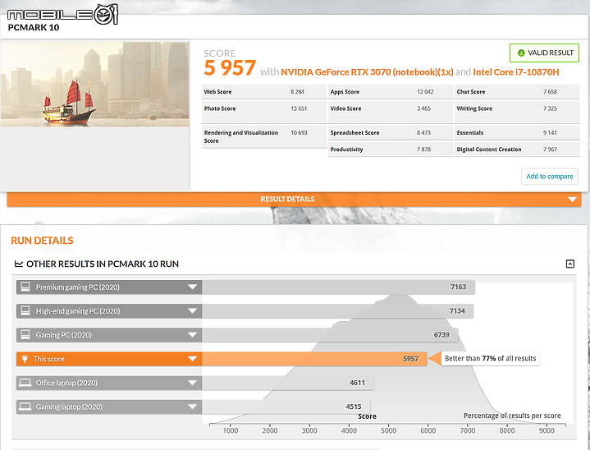Viewport: 590px width, 450px height.
Task: Click the Rendering and Visualization Score label
Action: pos(240,136)
